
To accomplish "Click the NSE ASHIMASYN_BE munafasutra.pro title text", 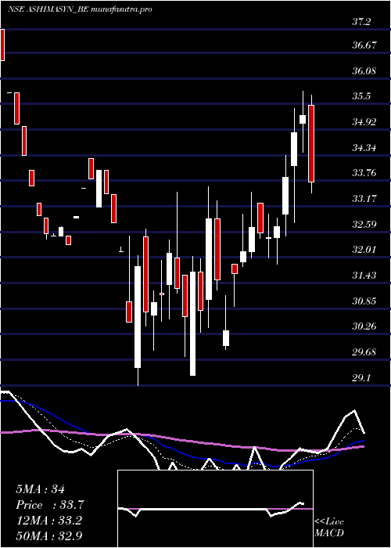I will 80,9.
